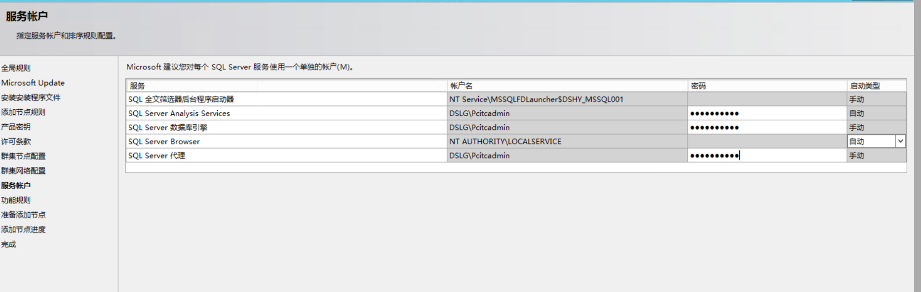Click 自动 startup type for Analysis Services
Image resolution: width=921 pixels, height=292 pixels.
click(x=877, y=113)
